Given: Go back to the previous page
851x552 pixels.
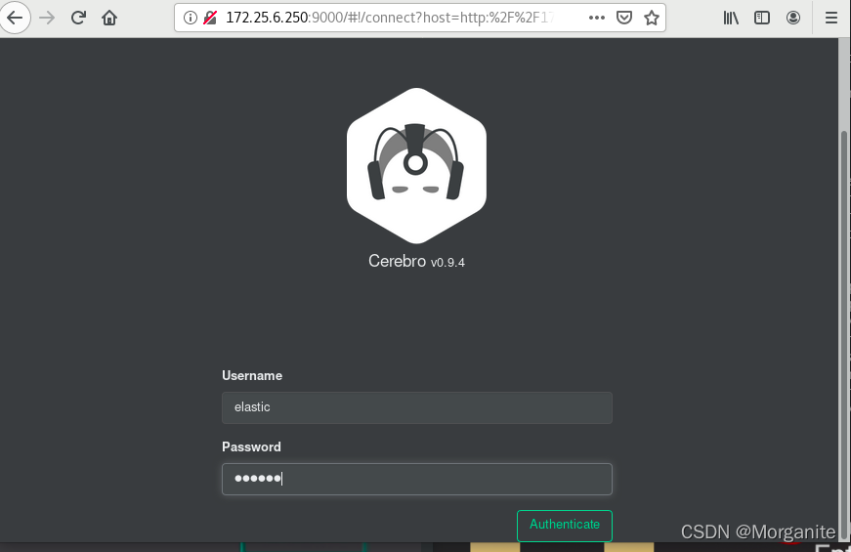Looking at the screenshot, I should [x=15, y=18].
